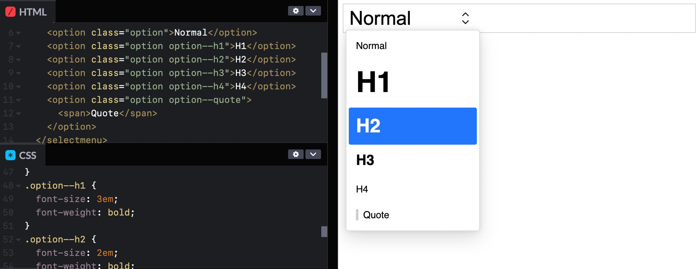Open the CSS panel settings gear
Image resolution: width=700 pixels, height=269 pixels.
point(296,154)
